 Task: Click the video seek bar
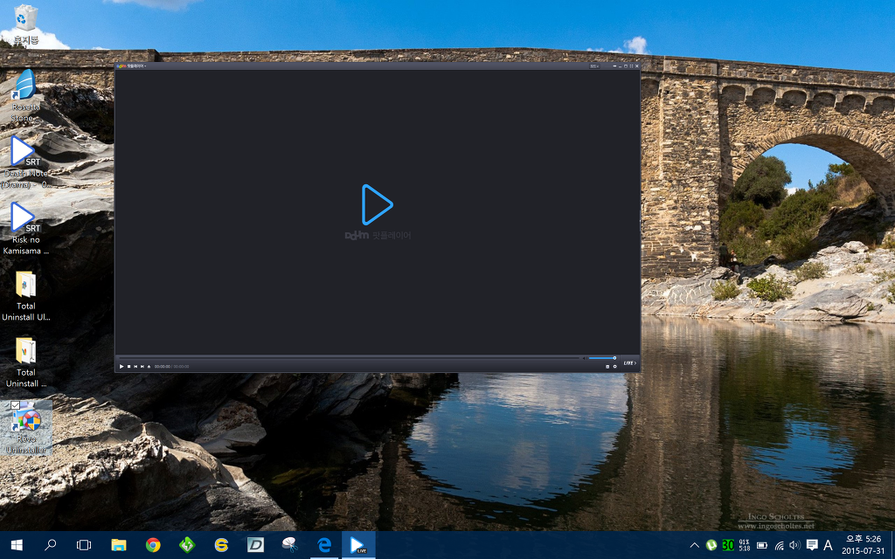[350, 357]
